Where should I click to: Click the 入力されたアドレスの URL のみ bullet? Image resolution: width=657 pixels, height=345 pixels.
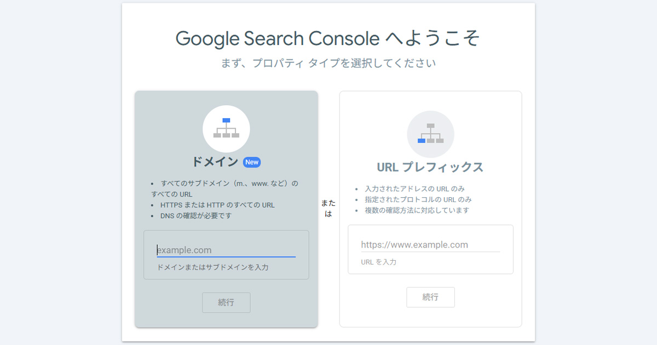(x=415, y=188)
